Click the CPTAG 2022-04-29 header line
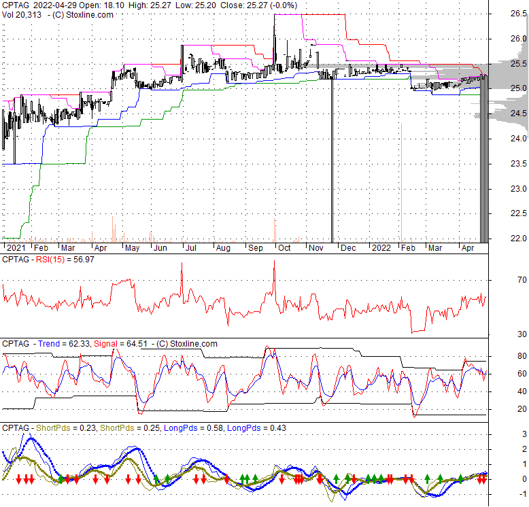 click(x=150, y=5)
